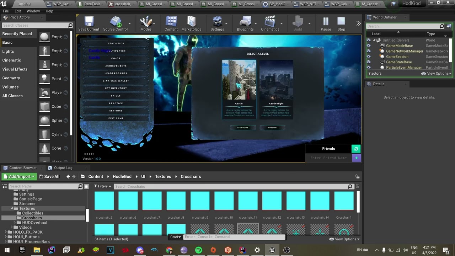Open the File menu
Image resolution: width=455 pixels, height=256 pixels.
(x=6, y=11)
